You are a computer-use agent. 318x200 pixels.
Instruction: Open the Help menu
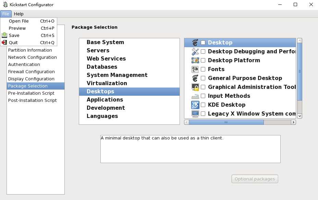pos(19,14)
